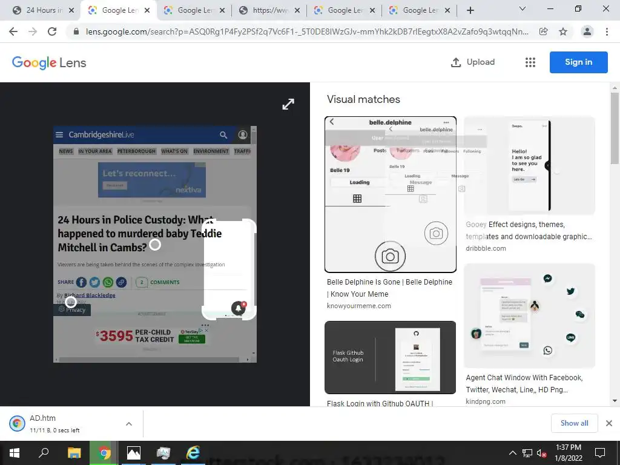The width and height of the screenshot is (620, 465).
Task: Open Chrome from the taskbar
Action: coord(104,453)
